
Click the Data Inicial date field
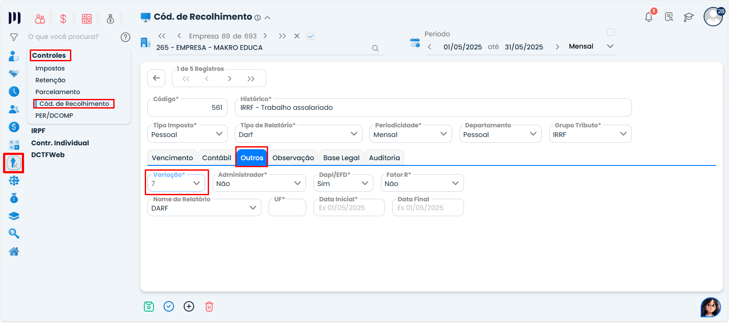[x=349, y=208]
